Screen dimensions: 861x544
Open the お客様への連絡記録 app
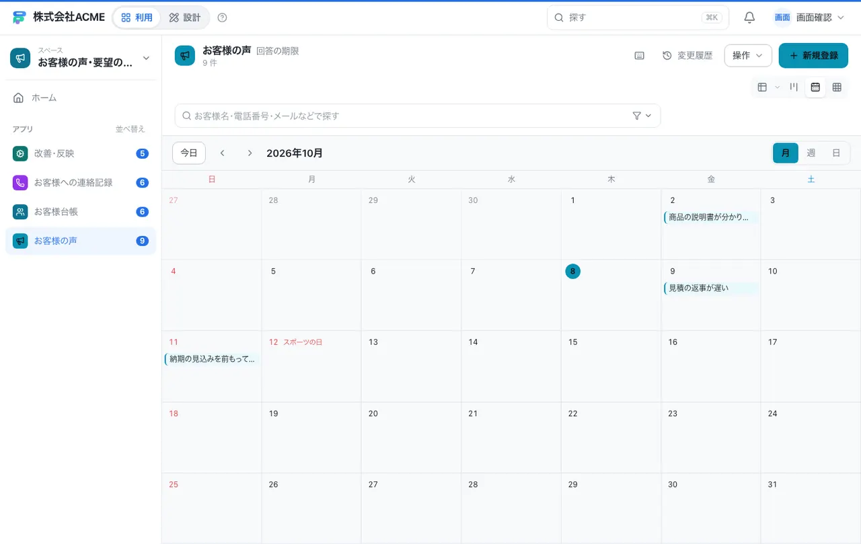click(81, 183)
